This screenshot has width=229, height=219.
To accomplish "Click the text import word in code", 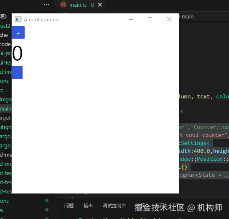I will [x=204, y=97].
